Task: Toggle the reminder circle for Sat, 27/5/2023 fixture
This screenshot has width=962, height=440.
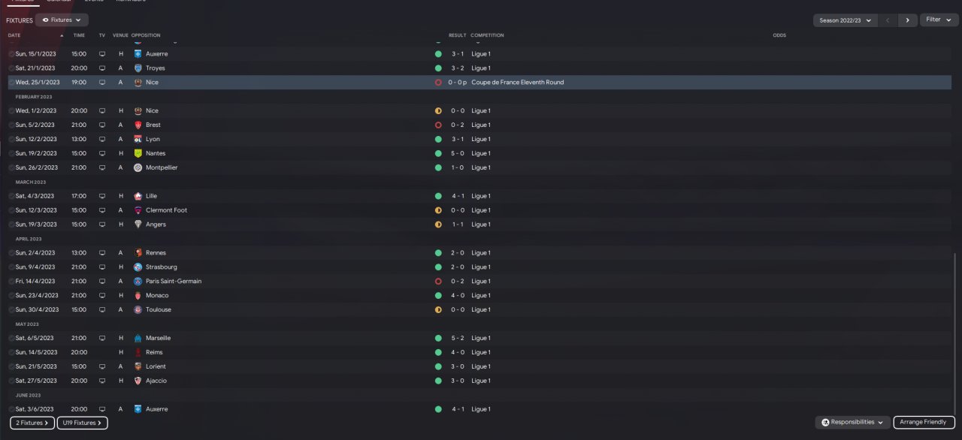Action: (x=11, y=381)
